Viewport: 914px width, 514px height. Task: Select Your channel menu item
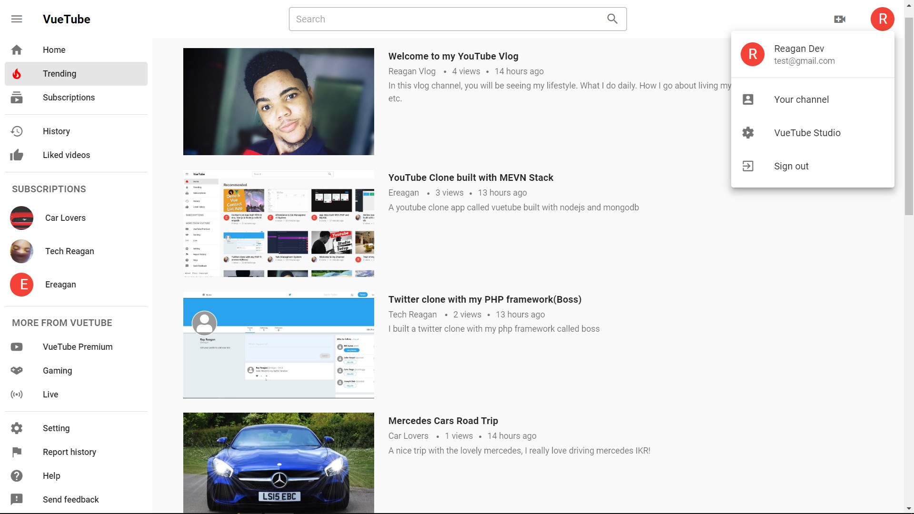(x=801, y=99)
